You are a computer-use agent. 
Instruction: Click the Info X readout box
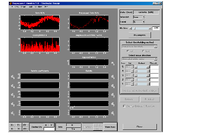(x=74, y=125)
